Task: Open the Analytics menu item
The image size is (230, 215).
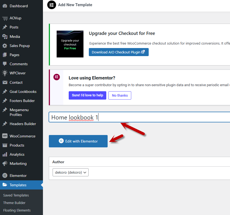Action: tap(21, 154)
